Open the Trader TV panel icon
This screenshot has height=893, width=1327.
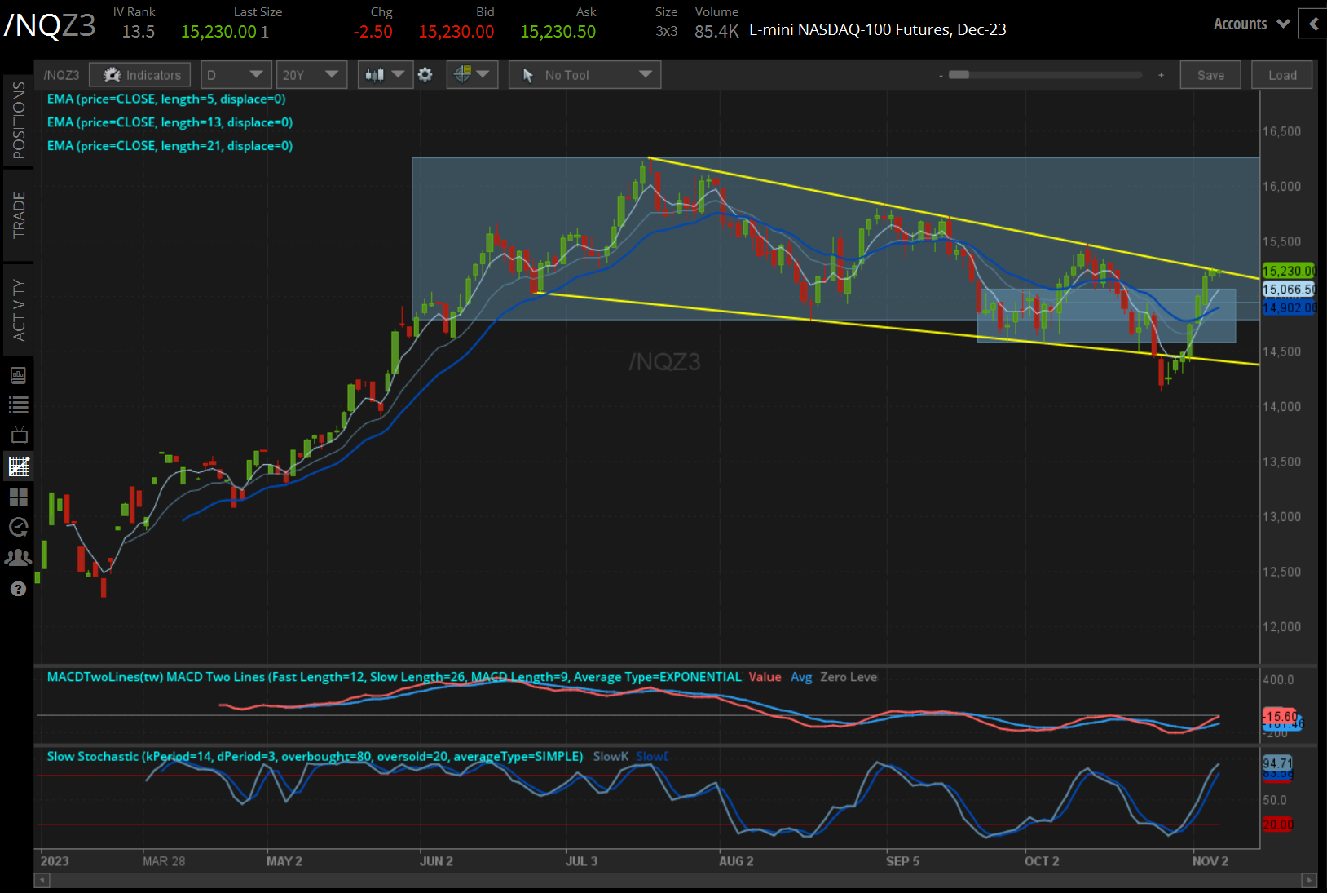click(19, 435)
